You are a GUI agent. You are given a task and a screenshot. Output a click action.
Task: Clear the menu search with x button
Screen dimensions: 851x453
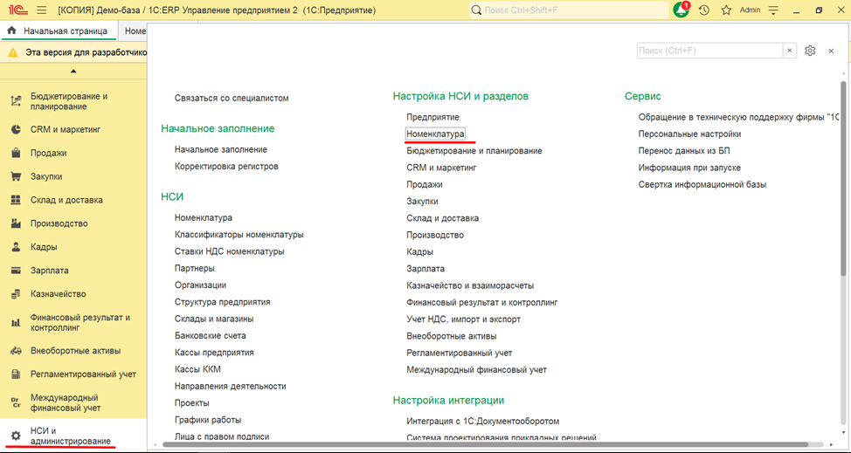pyautogui.click(x=790, y=51)
